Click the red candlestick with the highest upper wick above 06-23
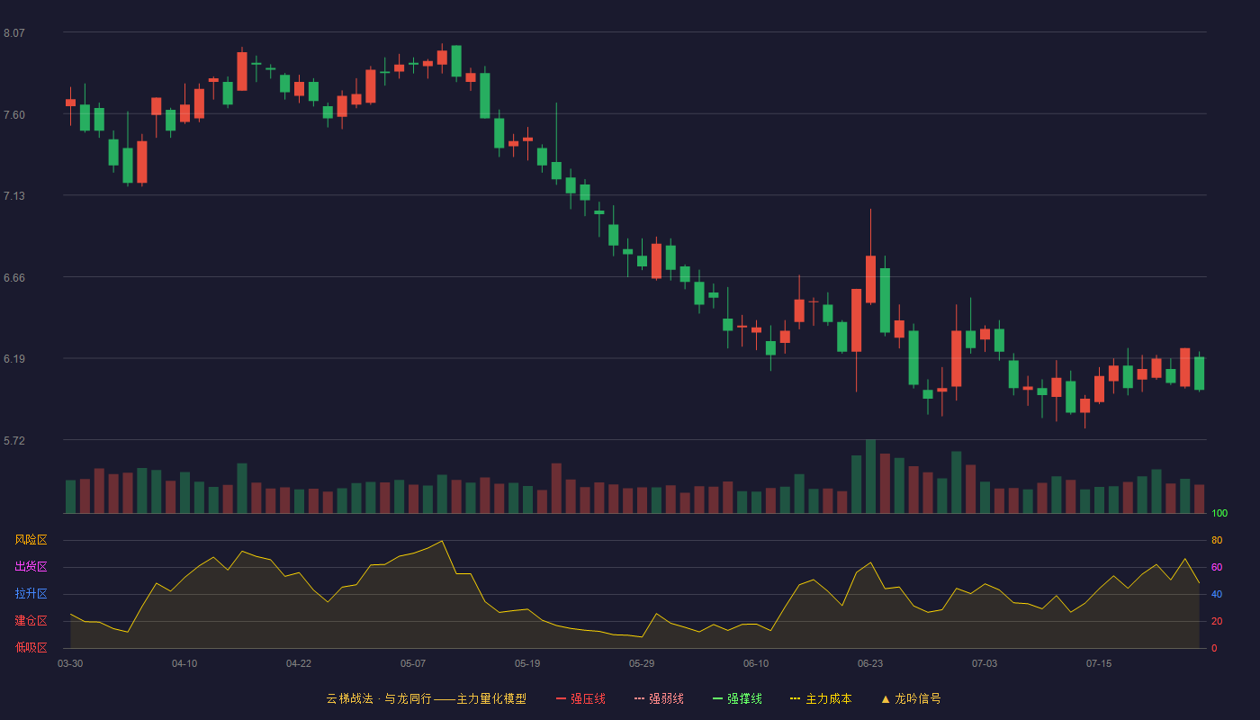 coord(870,279)
